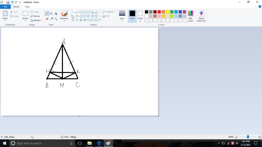Select the Pencil tool
The width and height of the screenshot is (262, 147).
click(47, 14)
